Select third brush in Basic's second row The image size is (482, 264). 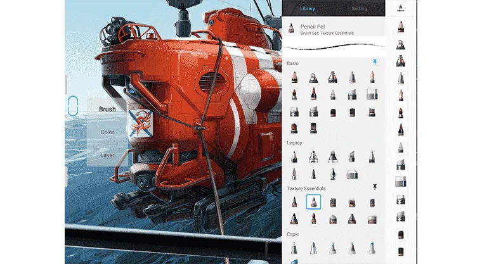coord(332,94)
